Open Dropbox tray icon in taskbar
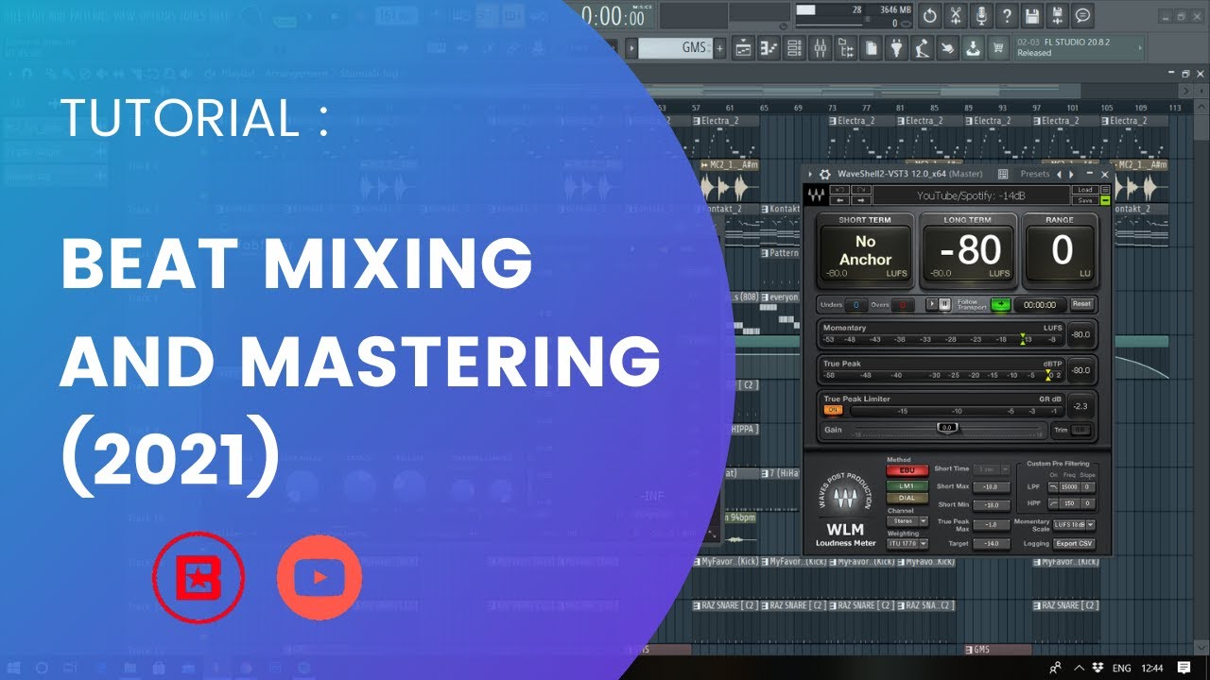This screenshot has width=1210, height=680. (x=1098, y=668)
